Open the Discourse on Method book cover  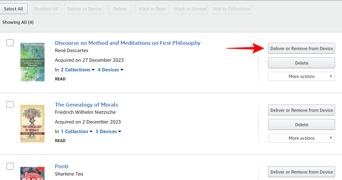[32, 62]
